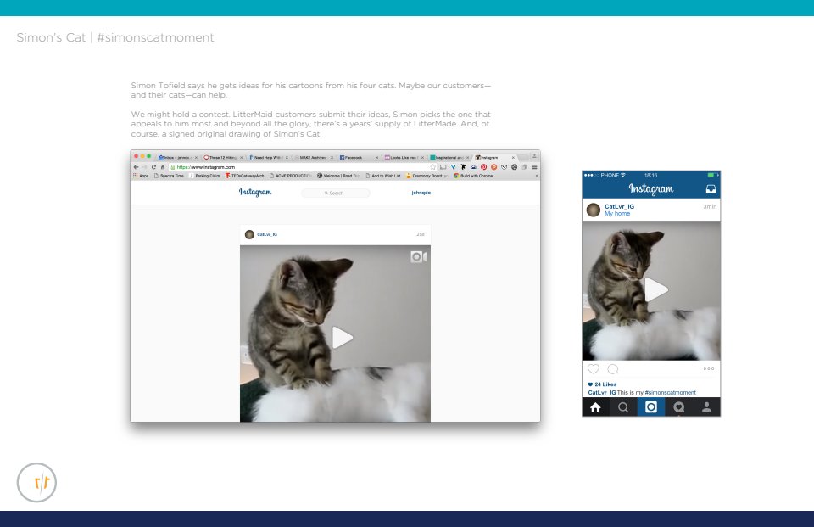Screen dimensions: 814x527
Task: Open the johnqdo profile link
Action: tap(421, 193)
